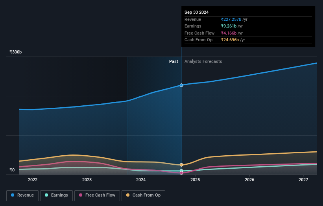The width and height of the screenshot is (323, 206).
Task: Click the ₹300b y-axis label
Action: pyautogui.click(x=15, y=52)
